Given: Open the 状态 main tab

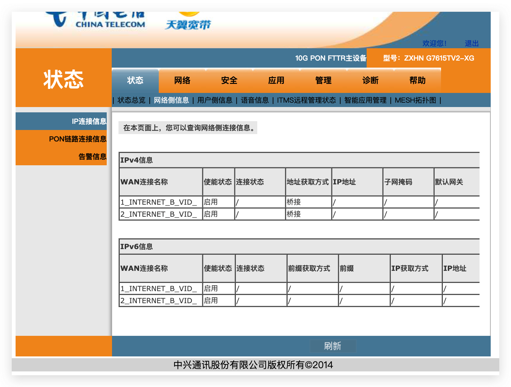Looking at the screenshot, I should tap(135, 80).
